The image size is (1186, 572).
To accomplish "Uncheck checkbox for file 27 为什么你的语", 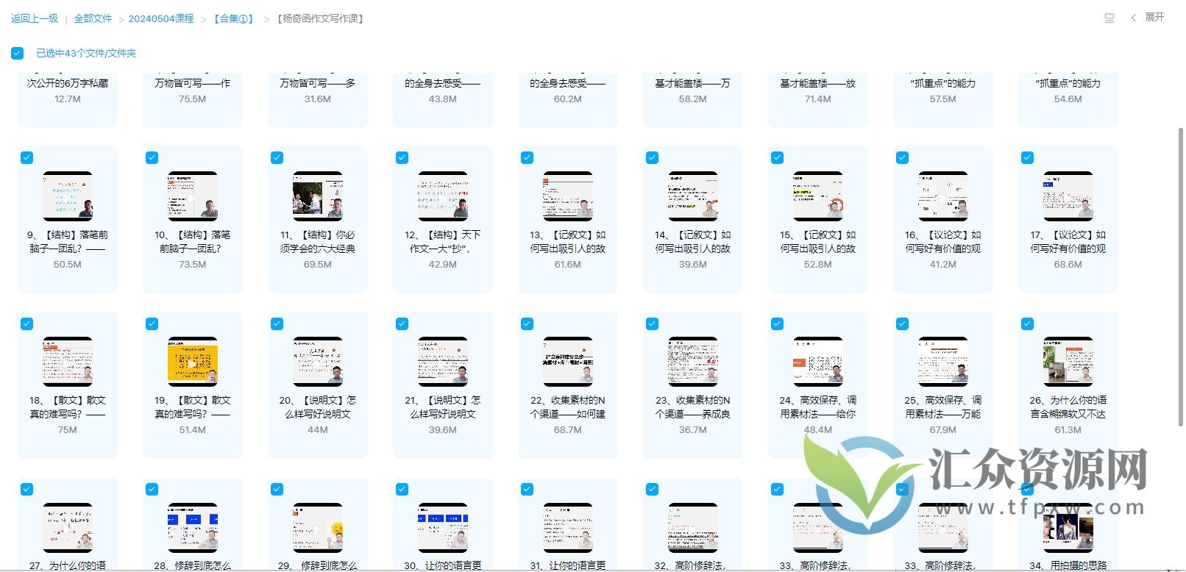I will (x=26, y=489).
